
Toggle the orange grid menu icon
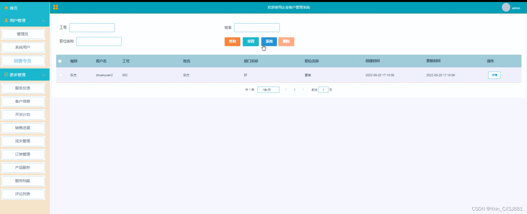tap(55, 7)
